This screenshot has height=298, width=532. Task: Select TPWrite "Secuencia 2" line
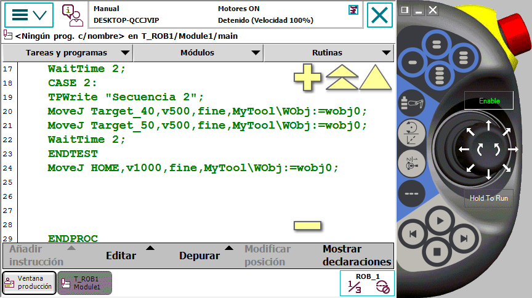(x=126, y=97)
